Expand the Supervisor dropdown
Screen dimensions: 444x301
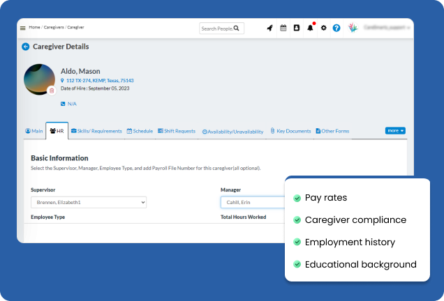click(89, 202)
